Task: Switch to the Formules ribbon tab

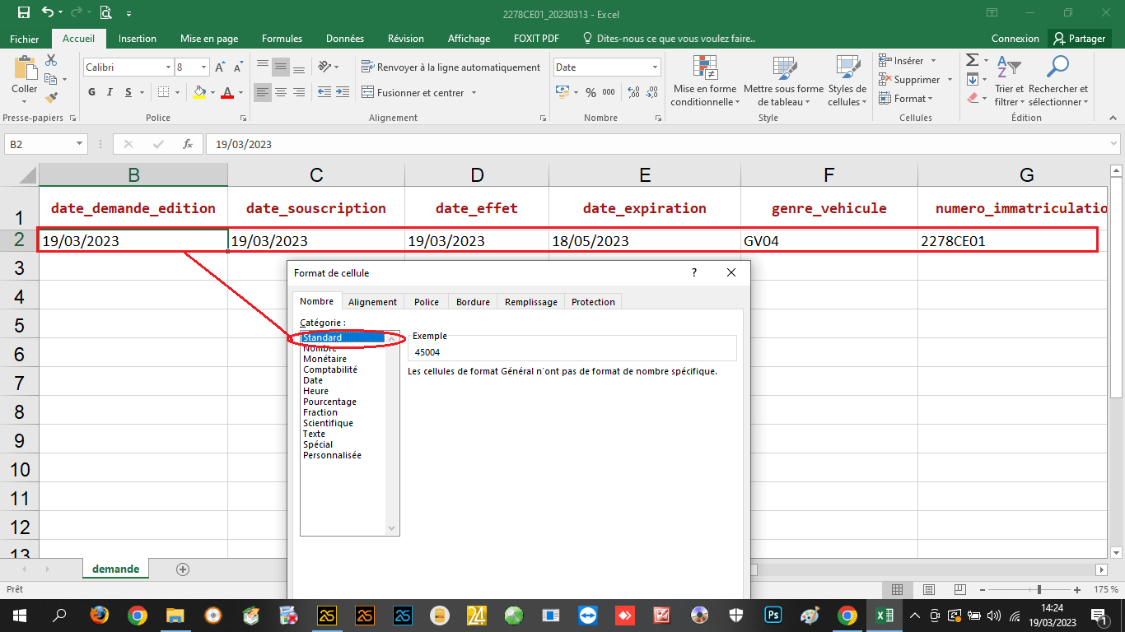Action: pyautogui.click(x=282, y=38)
